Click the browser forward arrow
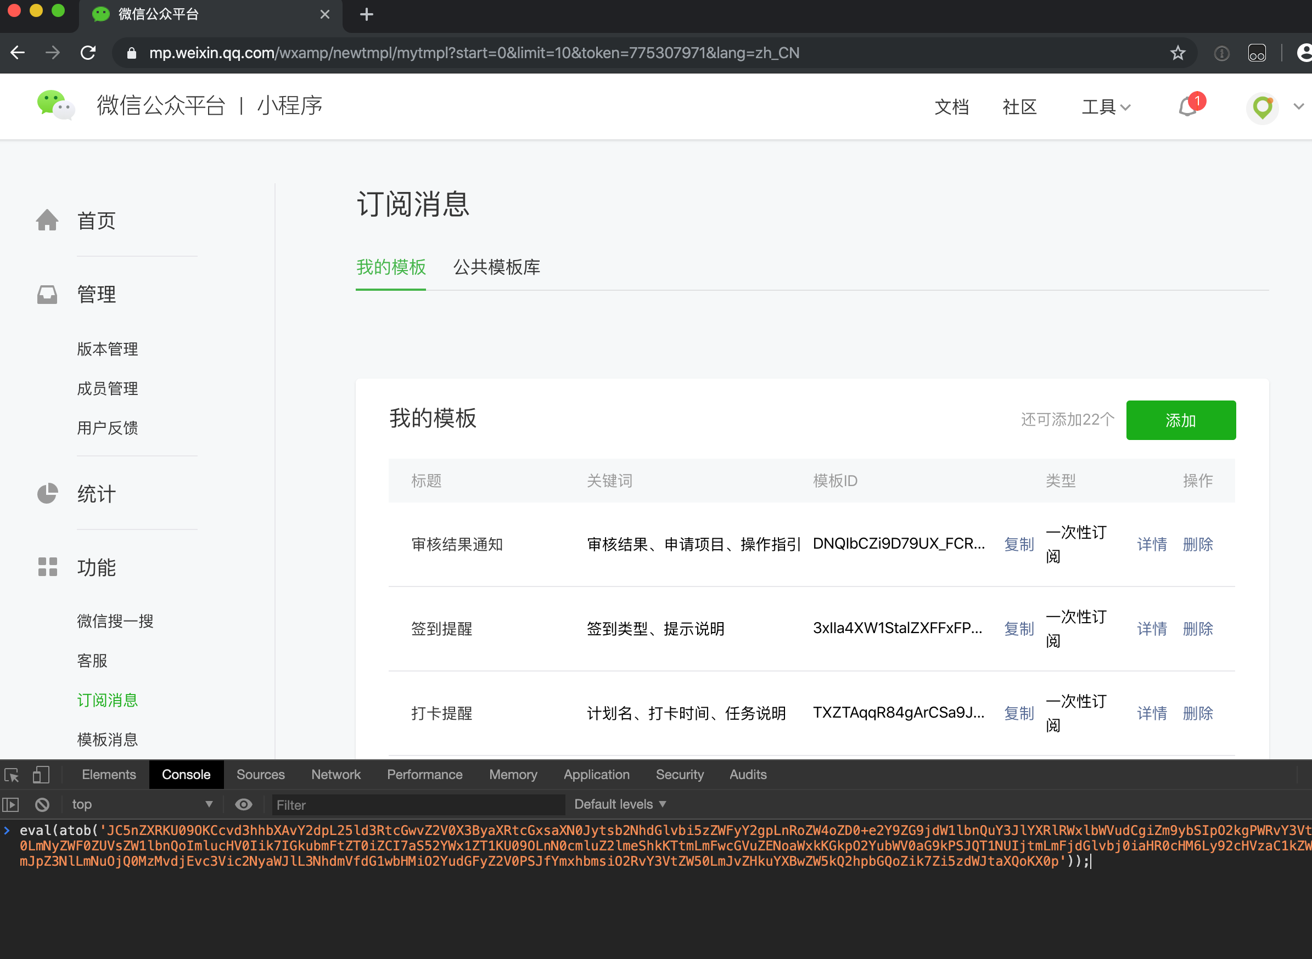The height and width of the screenshot is (959, 1312). [x=53, y=53]
